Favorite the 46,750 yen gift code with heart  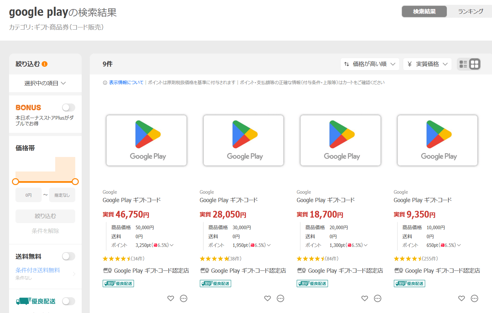(x=171, y=298)
